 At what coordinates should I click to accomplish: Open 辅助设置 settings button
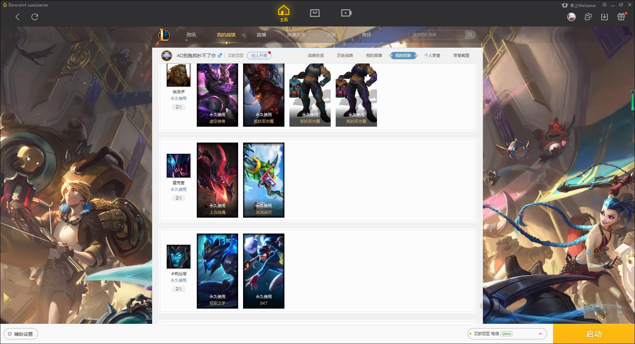[21, 334]
